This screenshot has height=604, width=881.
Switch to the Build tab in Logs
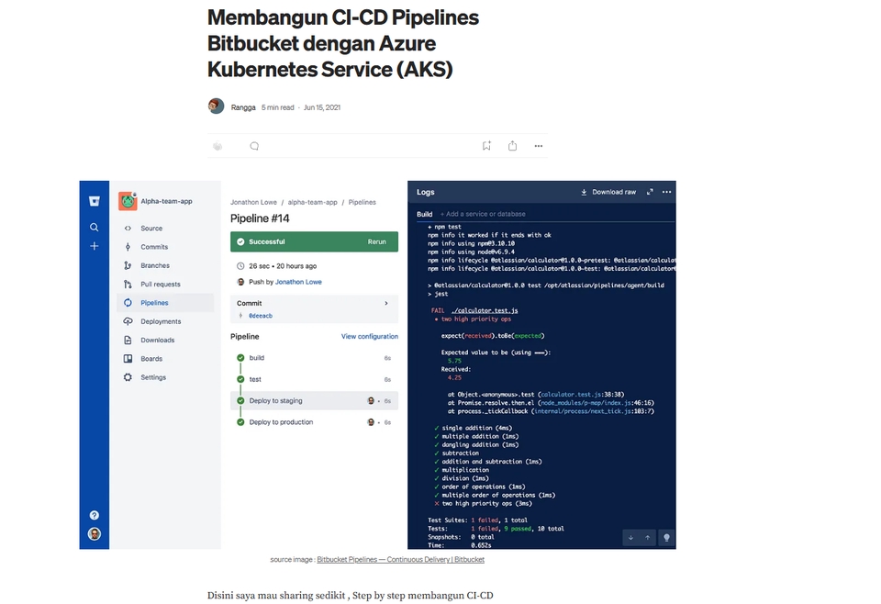pos(424,213)
